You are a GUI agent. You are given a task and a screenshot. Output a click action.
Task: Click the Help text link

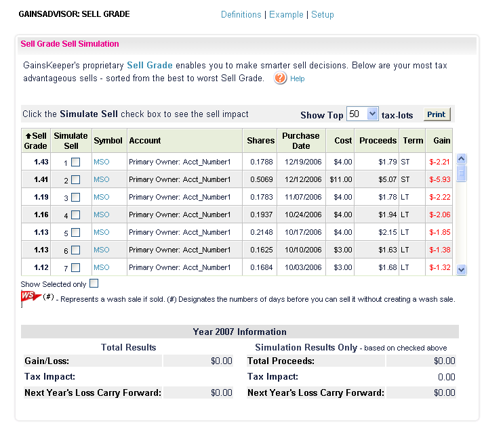(x=298, y=78)
